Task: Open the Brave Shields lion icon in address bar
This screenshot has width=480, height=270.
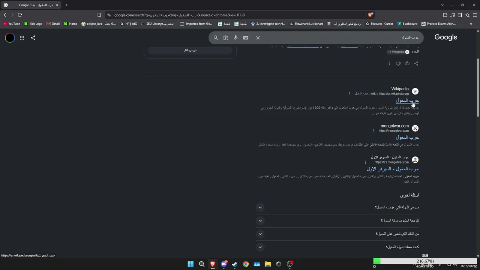Action: (x=370, y=15)
